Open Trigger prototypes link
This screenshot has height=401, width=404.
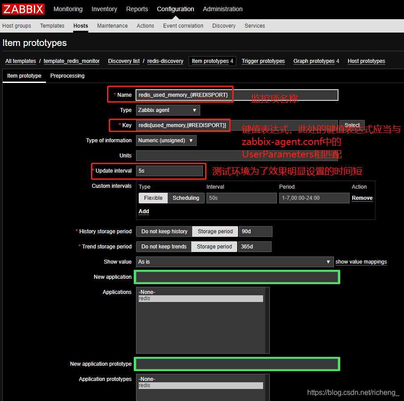pos(264,61)
